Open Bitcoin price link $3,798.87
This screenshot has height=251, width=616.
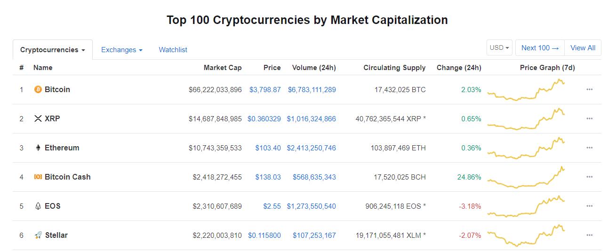pyautogui.click(x=265, y=89)
